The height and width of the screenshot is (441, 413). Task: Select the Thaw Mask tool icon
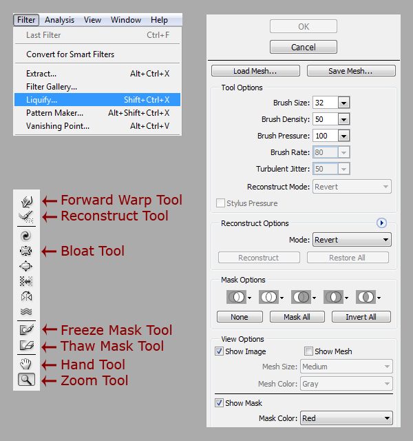[x=26, y=345]
